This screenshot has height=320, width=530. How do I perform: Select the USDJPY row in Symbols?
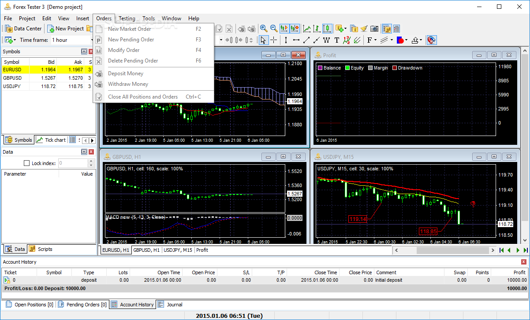[x=48, y=86]
